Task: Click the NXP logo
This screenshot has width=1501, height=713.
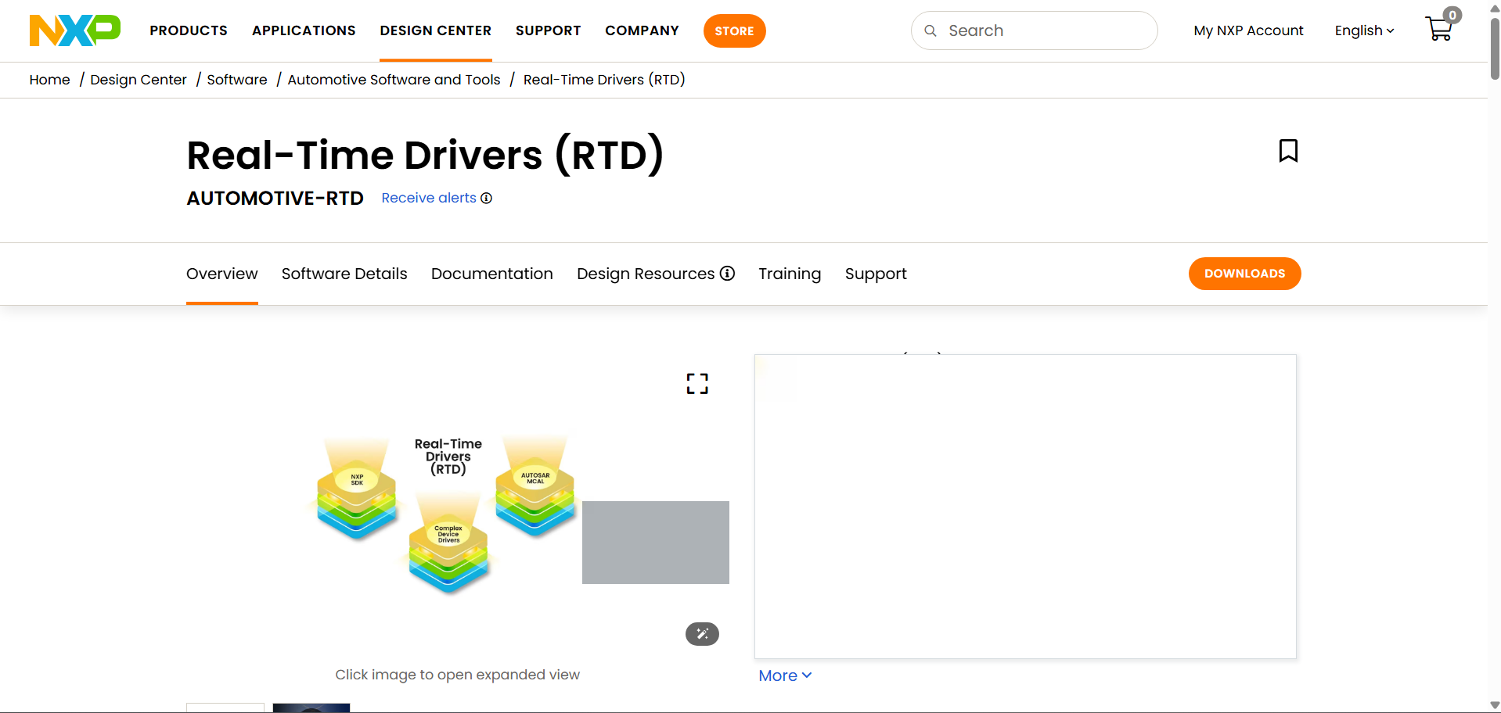Action: point(75,30)
